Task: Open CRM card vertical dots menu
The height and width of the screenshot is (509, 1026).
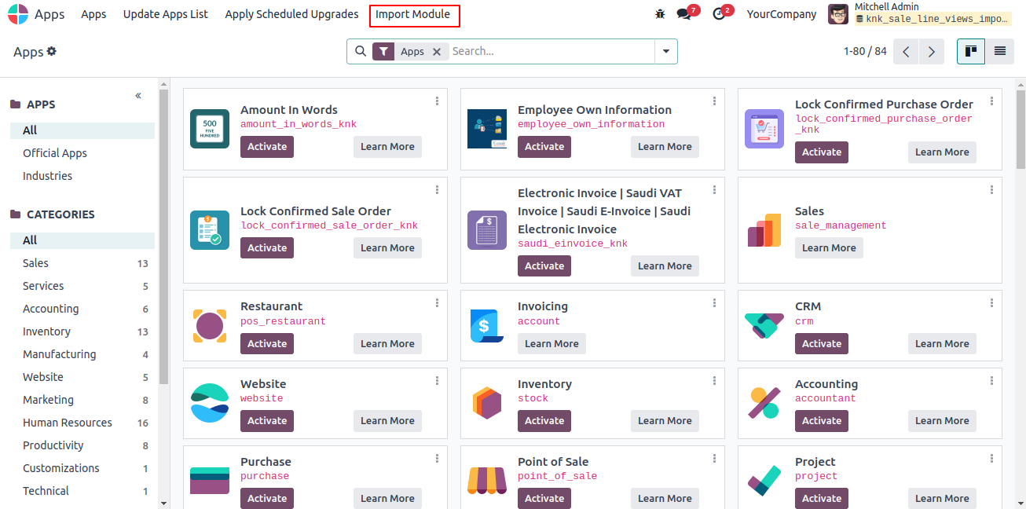Action: [991, 303]
